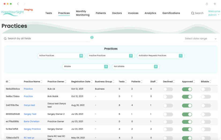The width and height of the screenshot is (221, 140).
Task: Filter by Activation Requests Practices
Action: click(x=161, y=56)
